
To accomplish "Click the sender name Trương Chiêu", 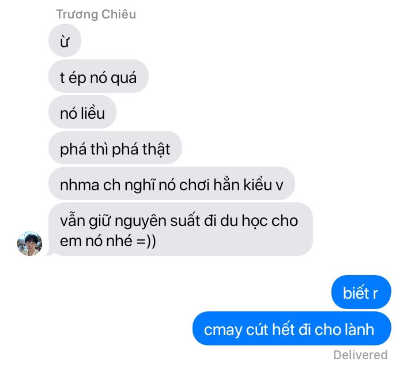I will 96,14.
